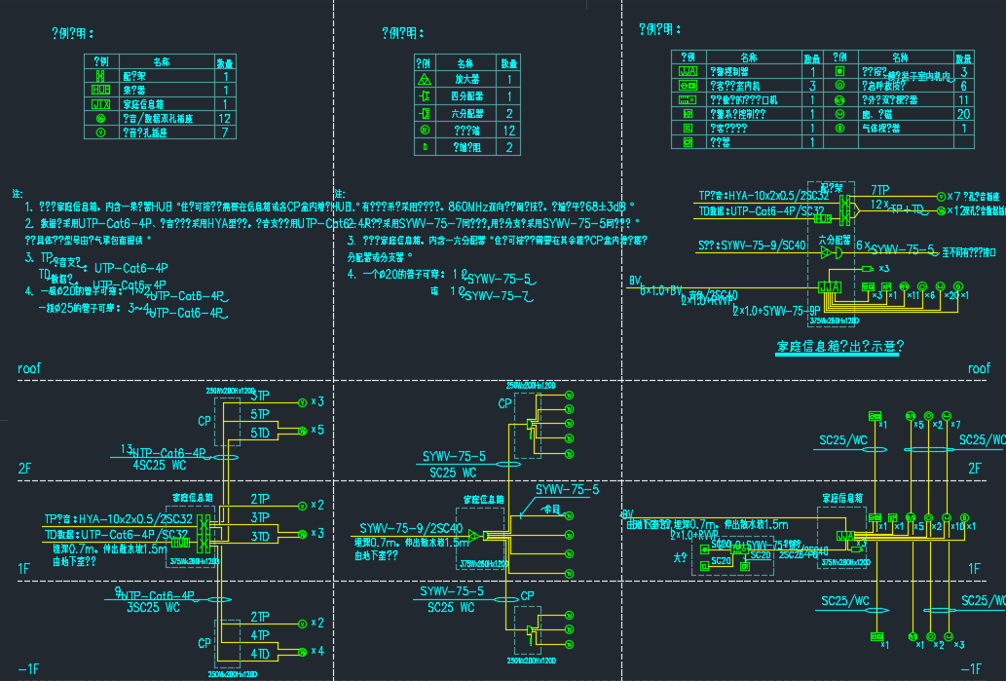The image size is (1006, 681).
Task: Select quantity 7 in the left legend table
Action: click(225, 132)
